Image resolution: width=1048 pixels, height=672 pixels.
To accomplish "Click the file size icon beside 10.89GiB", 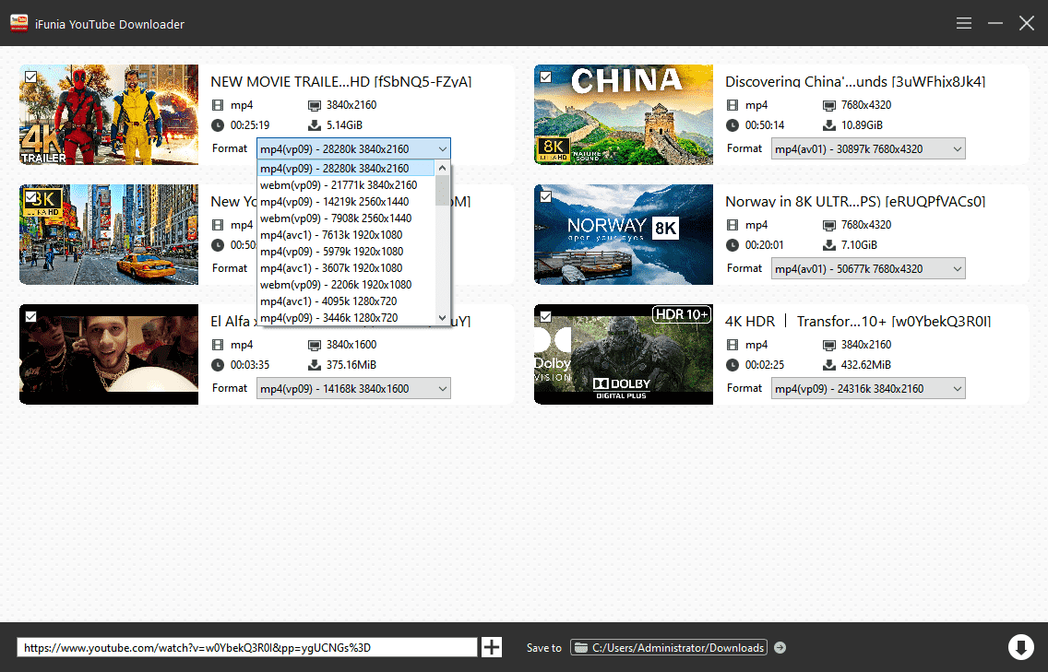I will tap(828, 125).
